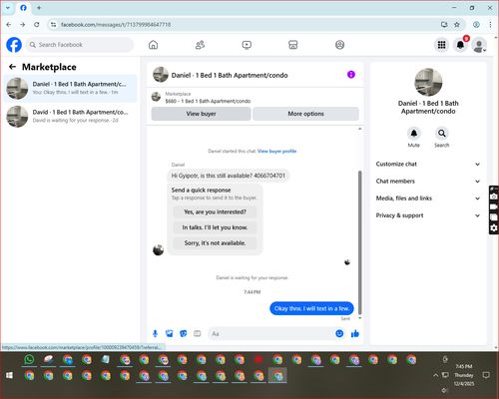The image size is (499, 399).
Task: Record a voice clip microphone icon
Action: [x=155, y=333]
